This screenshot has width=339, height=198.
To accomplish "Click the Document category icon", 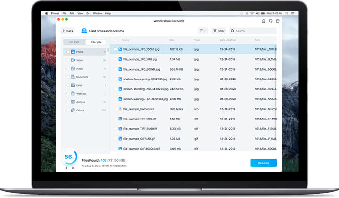I will [x=73, y=77].
